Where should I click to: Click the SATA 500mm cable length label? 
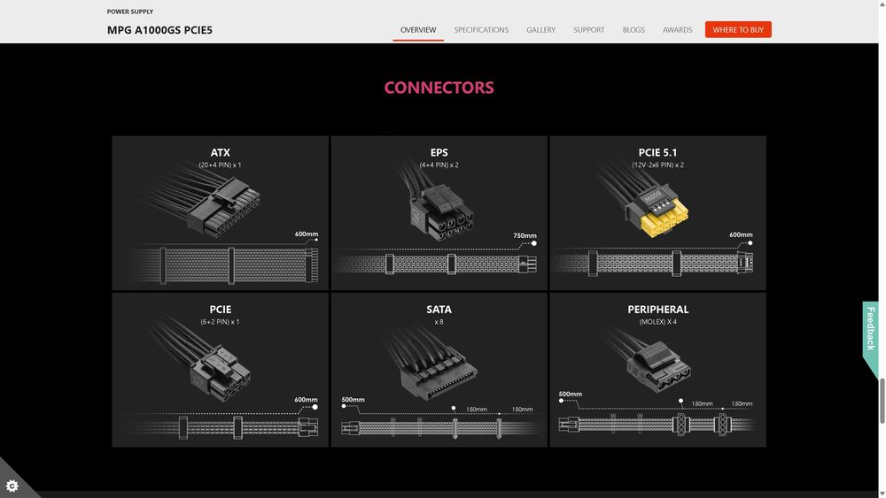353,399
